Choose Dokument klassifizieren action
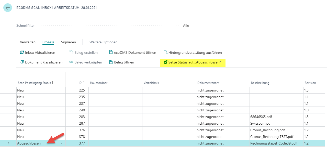The width and height of the screenshot is (327, 157). [41, 62]
